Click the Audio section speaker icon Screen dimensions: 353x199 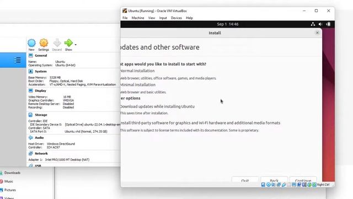pos(31,138)
